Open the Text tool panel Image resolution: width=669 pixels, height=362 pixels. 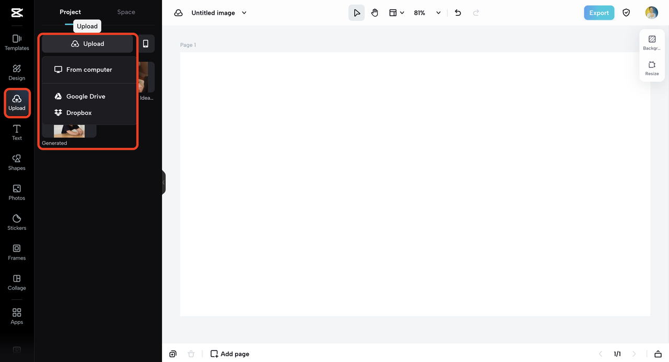click(17, 133)
